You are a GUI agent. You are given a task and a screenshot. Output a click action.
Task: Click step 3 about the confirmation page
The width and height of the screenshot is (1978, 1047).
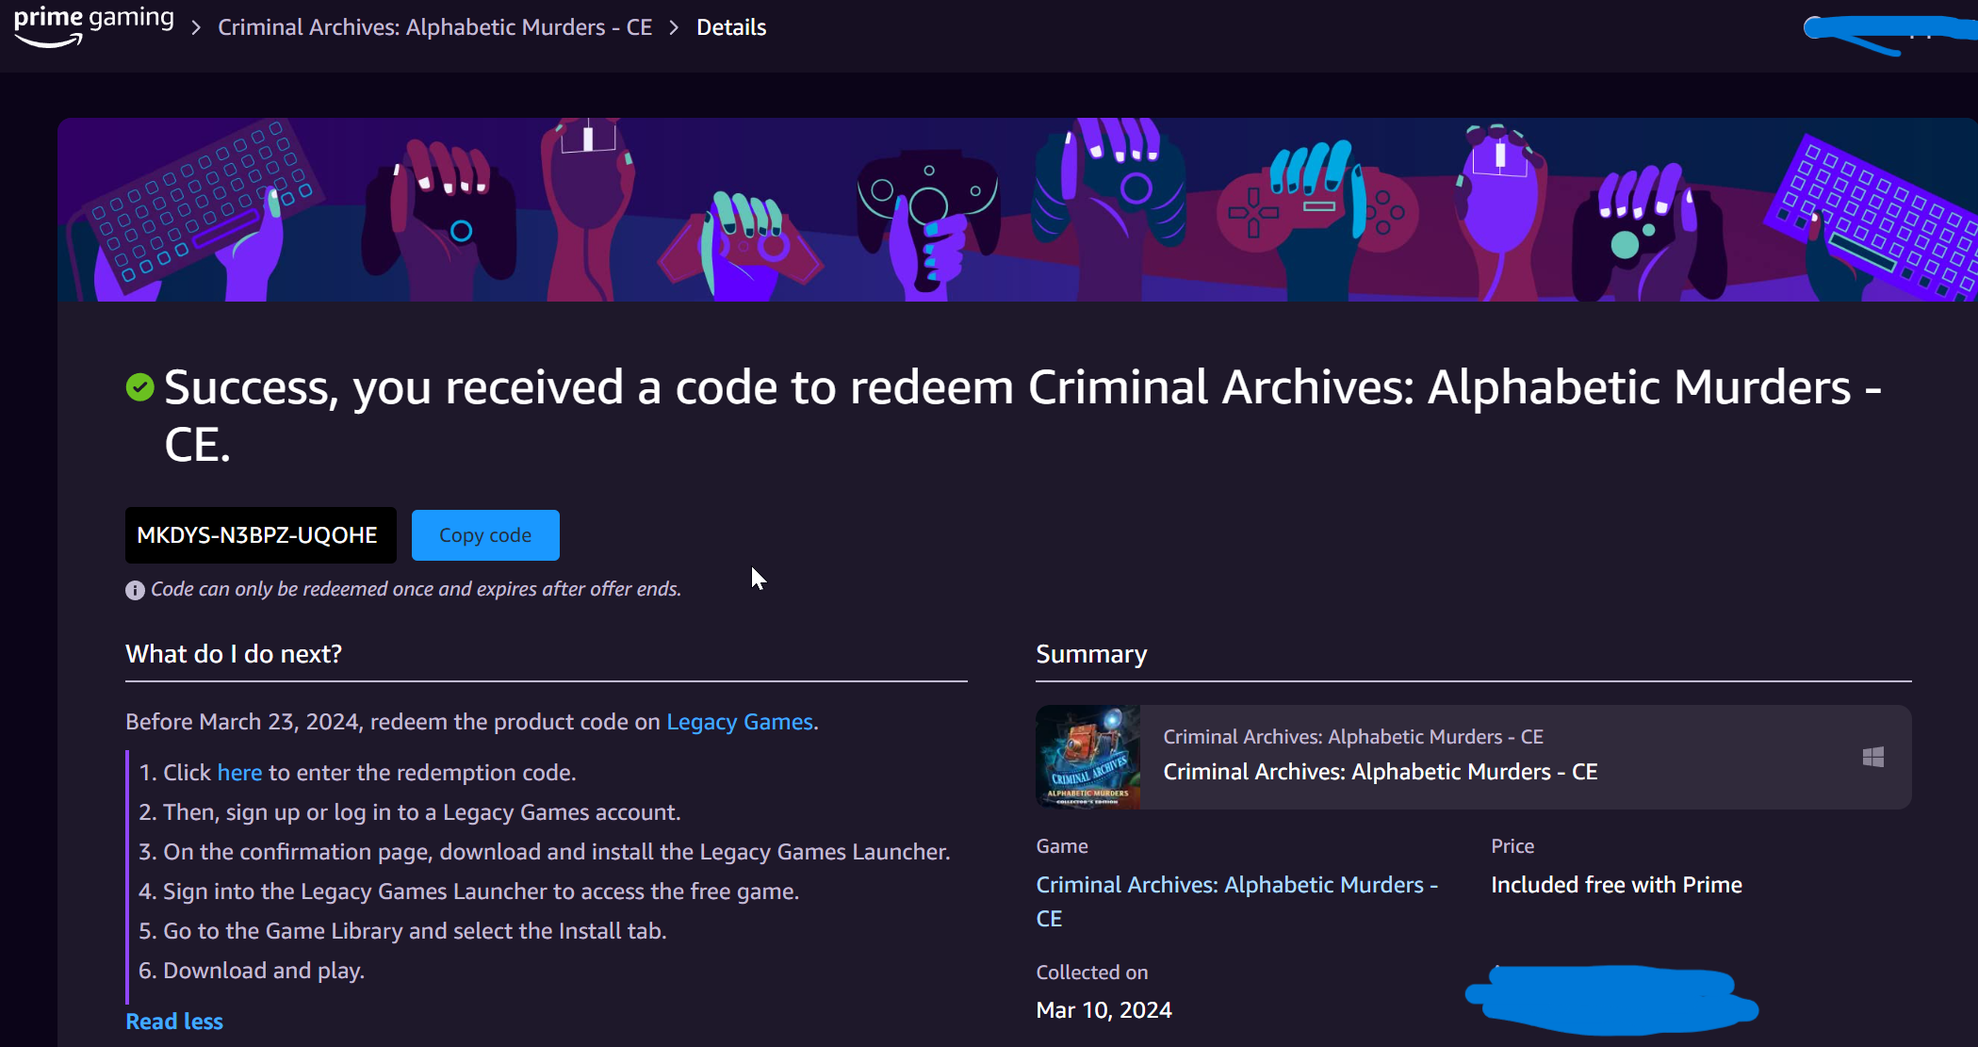click(544, 852)
